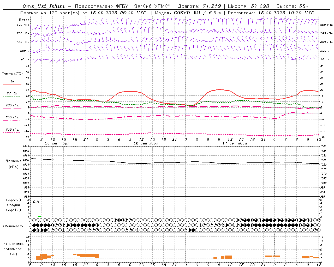Click the Тем-ра(°C) temperature panel label
Screen dimensions: 334x267
(x=12, y=74)
